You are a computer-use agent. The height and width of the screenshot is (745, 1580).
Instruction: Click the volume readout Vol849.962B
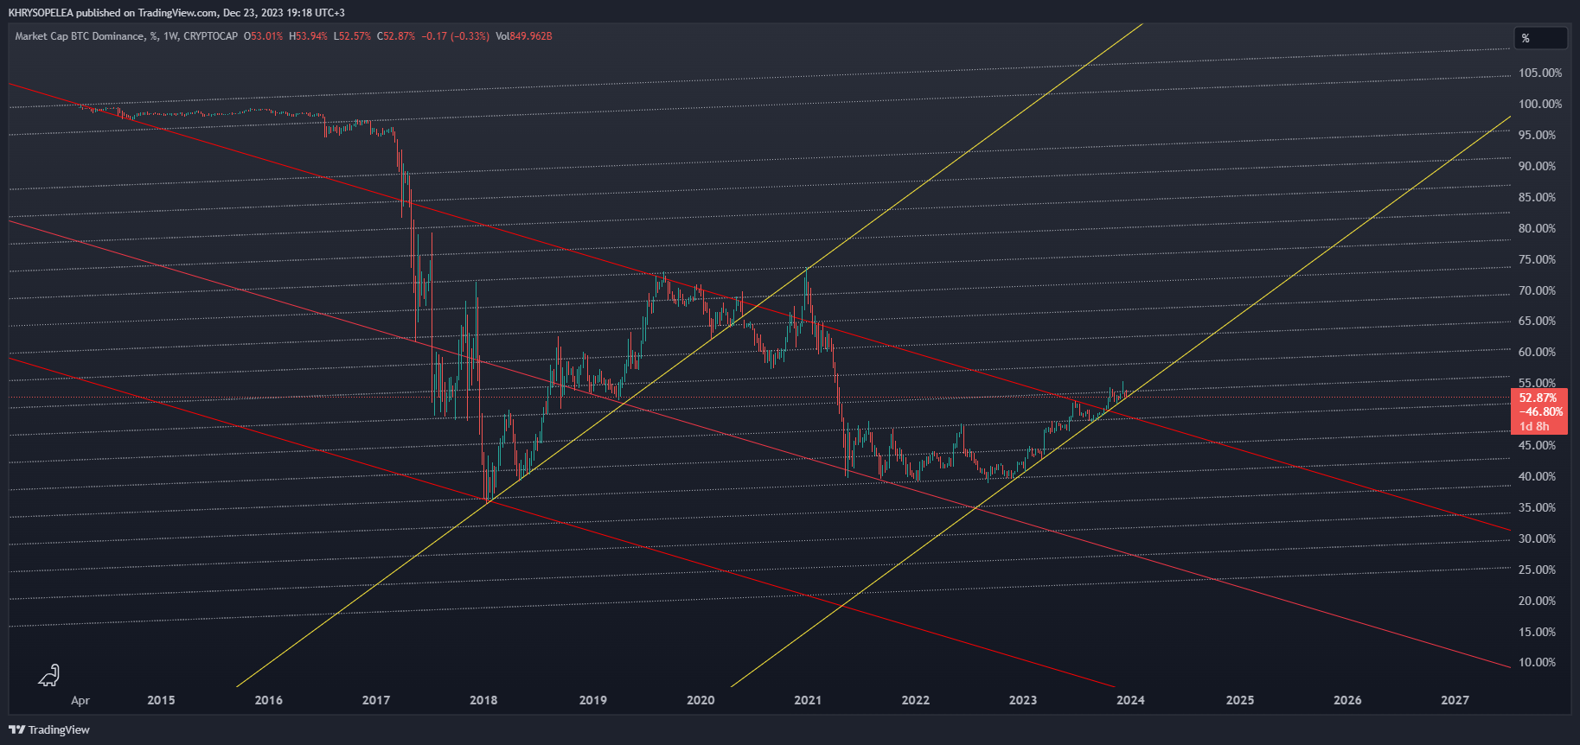524,36
